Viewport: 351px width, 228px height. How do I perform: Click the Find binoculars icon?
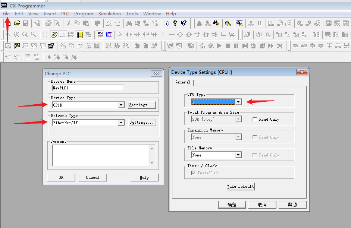(x=129, y=23)
